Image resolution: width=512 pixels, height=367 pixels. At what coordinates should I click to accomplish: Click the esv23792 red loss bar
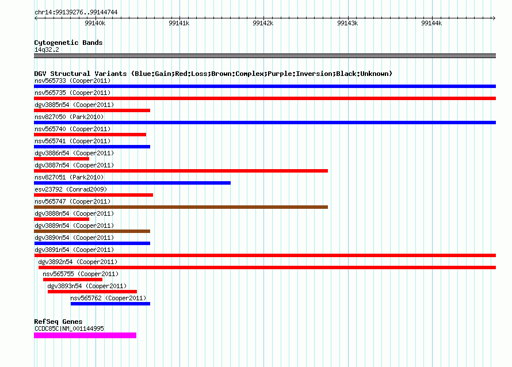93,195
